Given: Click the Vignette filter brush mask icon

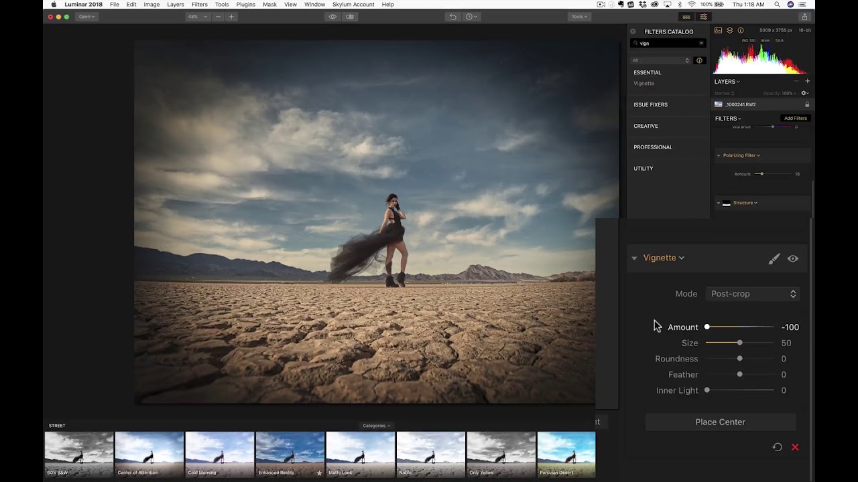Looking at the screenshot, I should [774, 258].
